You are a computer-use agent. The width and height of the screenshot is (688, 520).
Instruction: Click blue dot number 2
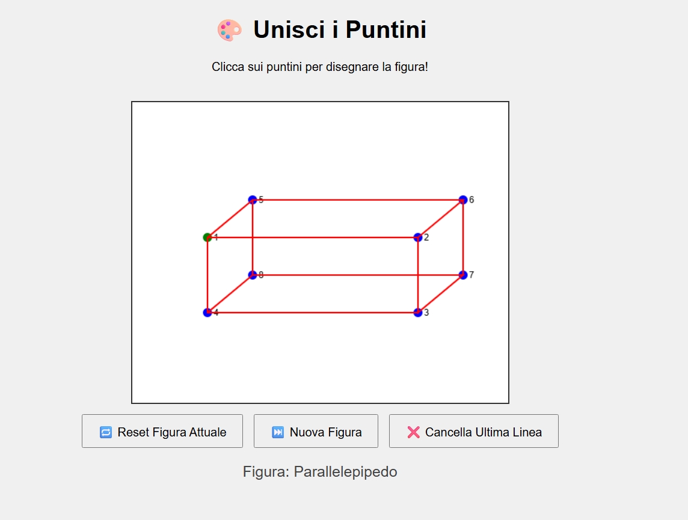pyautogui.click(x=418, y=237)
